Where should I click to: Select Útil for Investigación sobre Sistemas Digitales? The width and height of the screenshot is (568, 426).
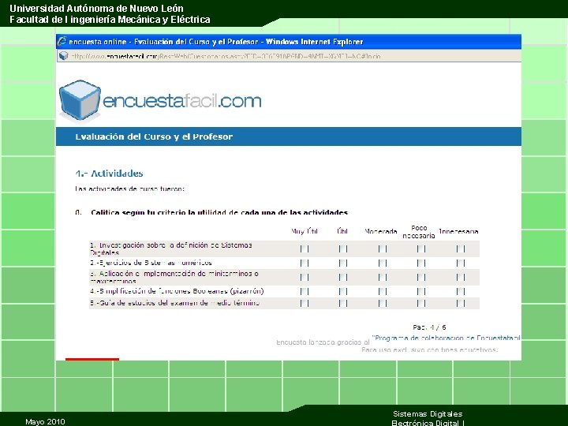click(342, 248)
